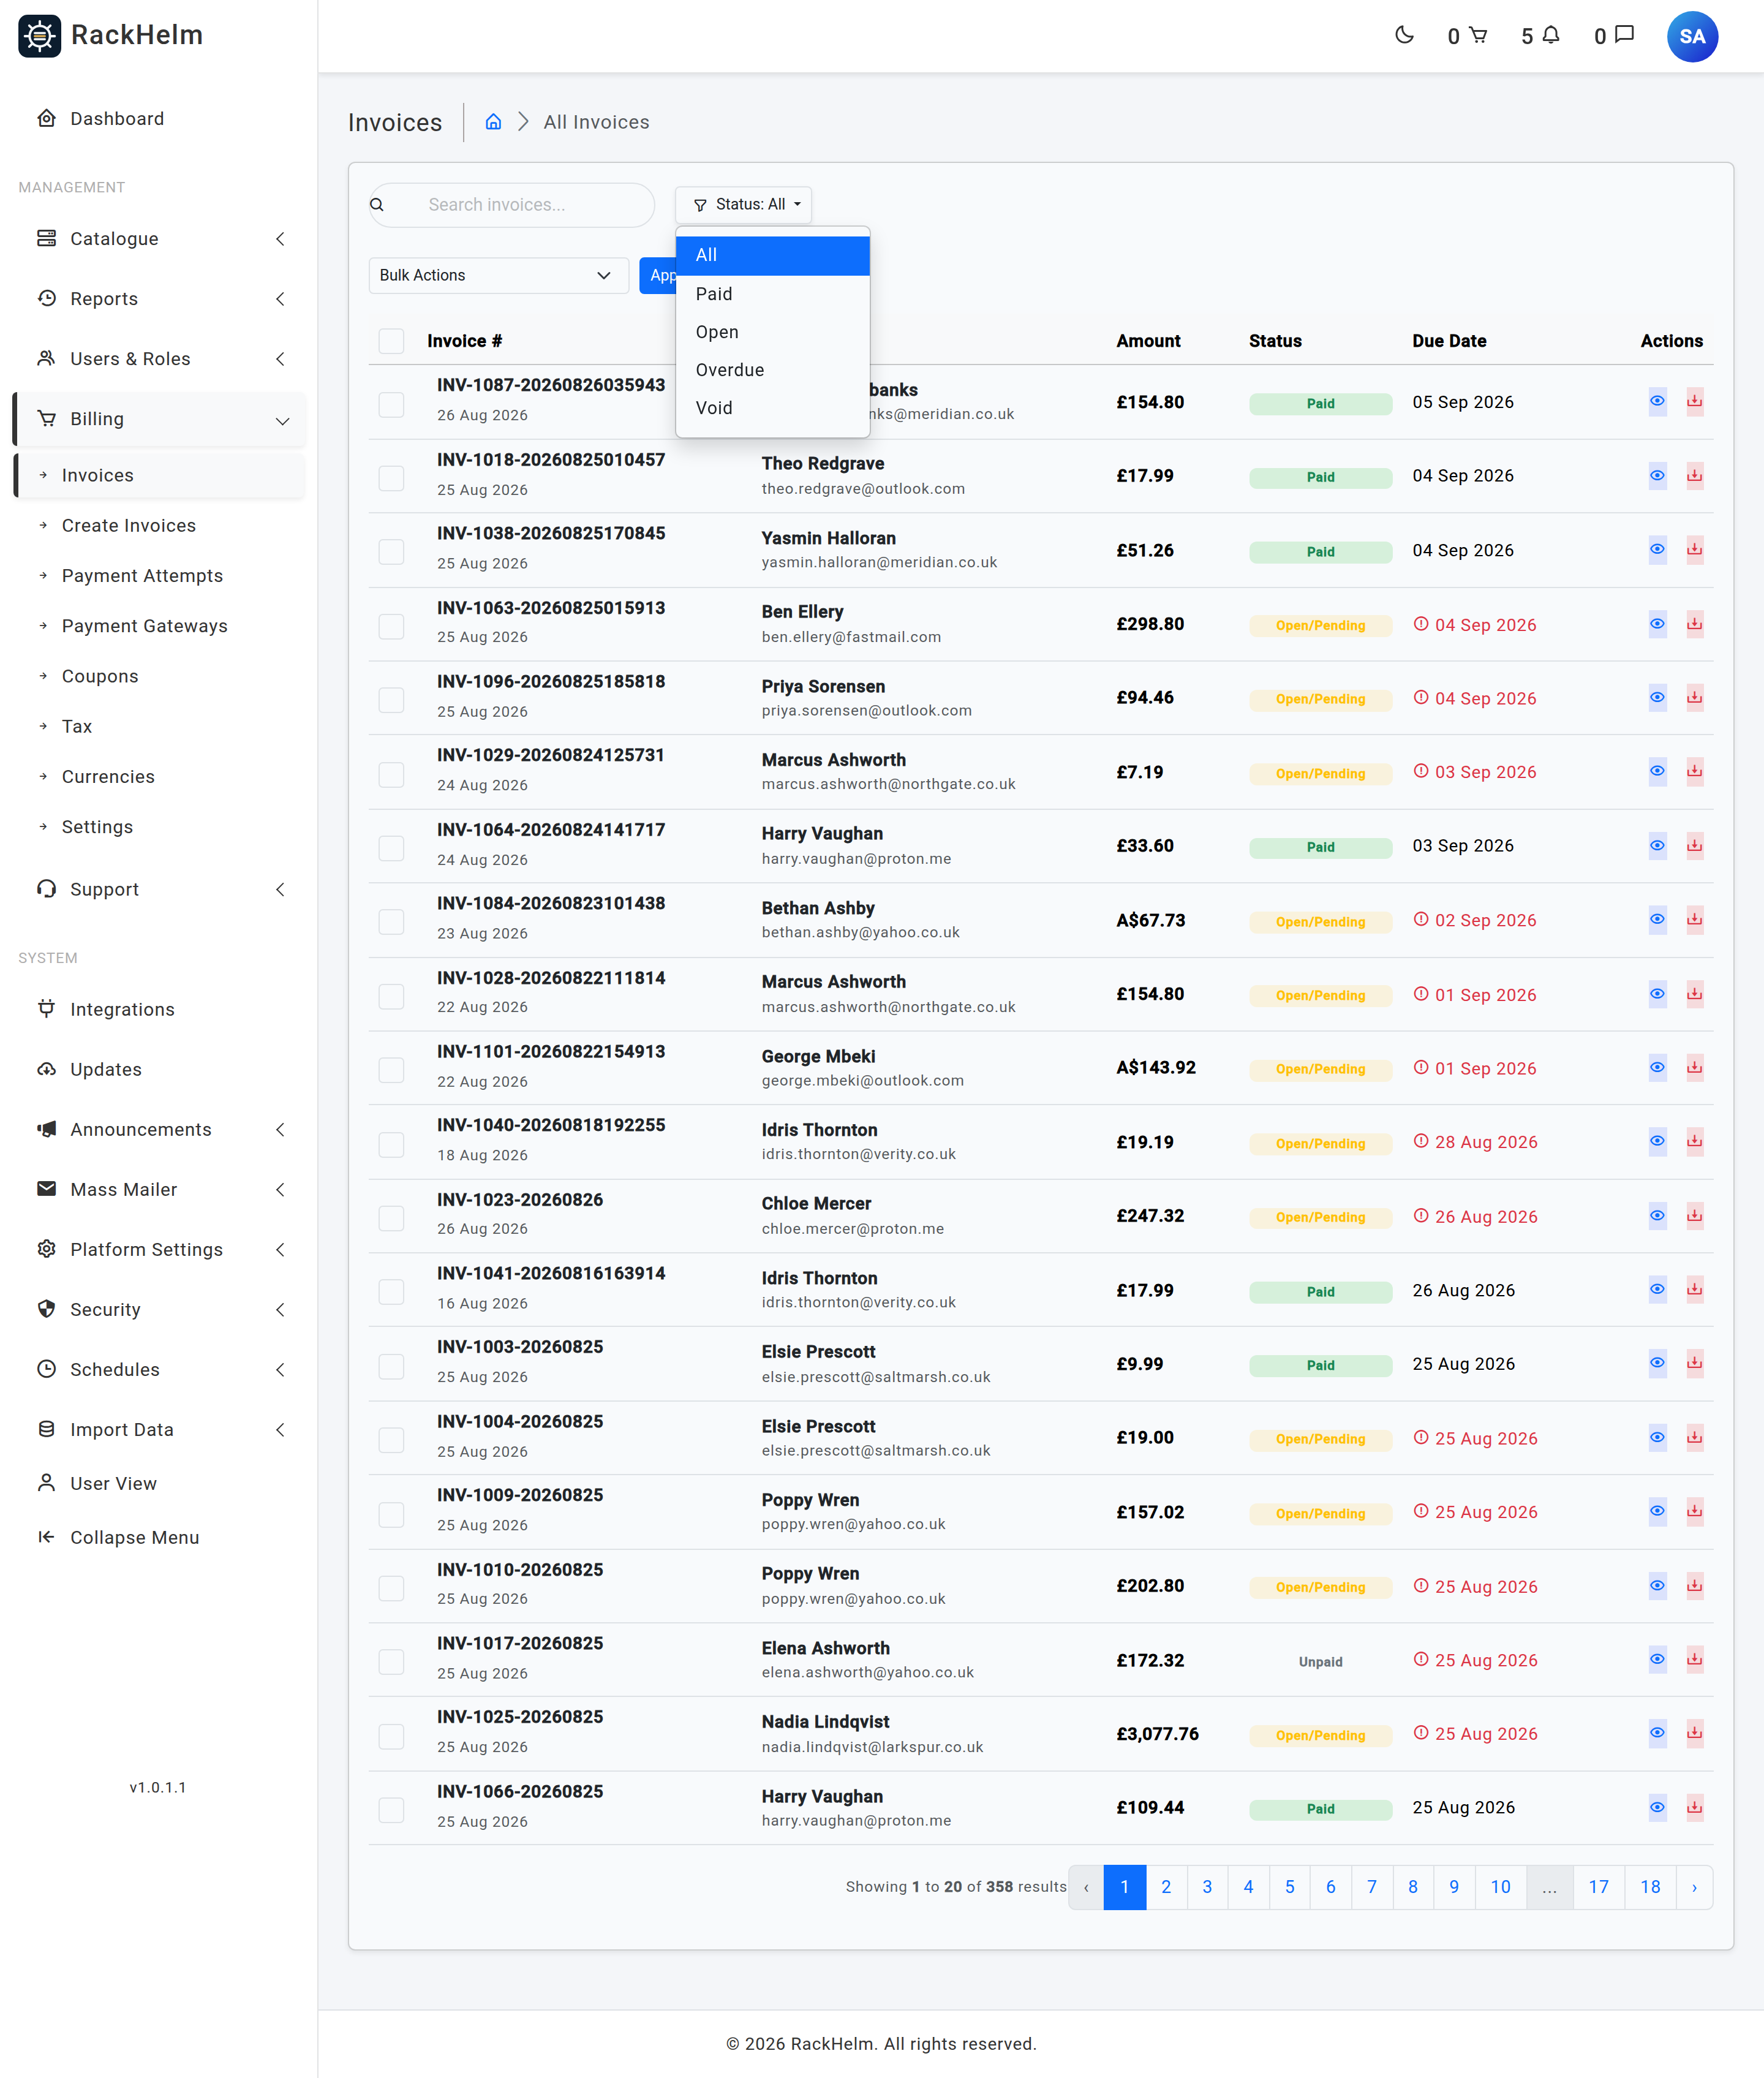Choose Void in status filter menu
The image size is (1764, 2078).
coord(772,408)
